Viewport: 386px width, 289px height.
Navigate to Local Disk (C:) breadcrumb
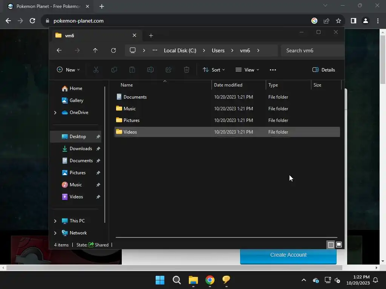click(180, 50)
